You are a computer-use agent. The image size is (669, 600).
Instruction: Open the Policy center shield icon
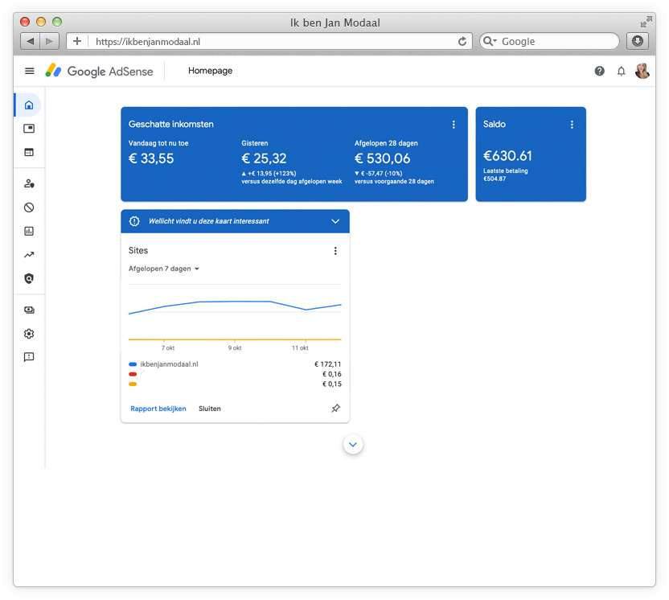tap(29, 278)
